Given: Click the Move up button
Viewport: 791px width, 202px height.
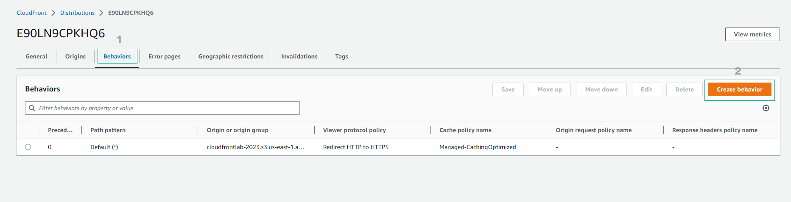Looking at the screenshot, I should pos(550,89).
